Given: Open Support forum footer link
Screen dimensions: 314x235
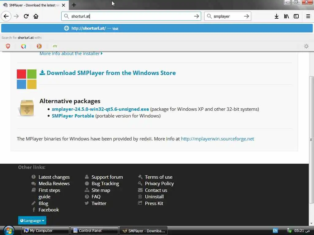Looking at the screenshot, I should 107,177.
